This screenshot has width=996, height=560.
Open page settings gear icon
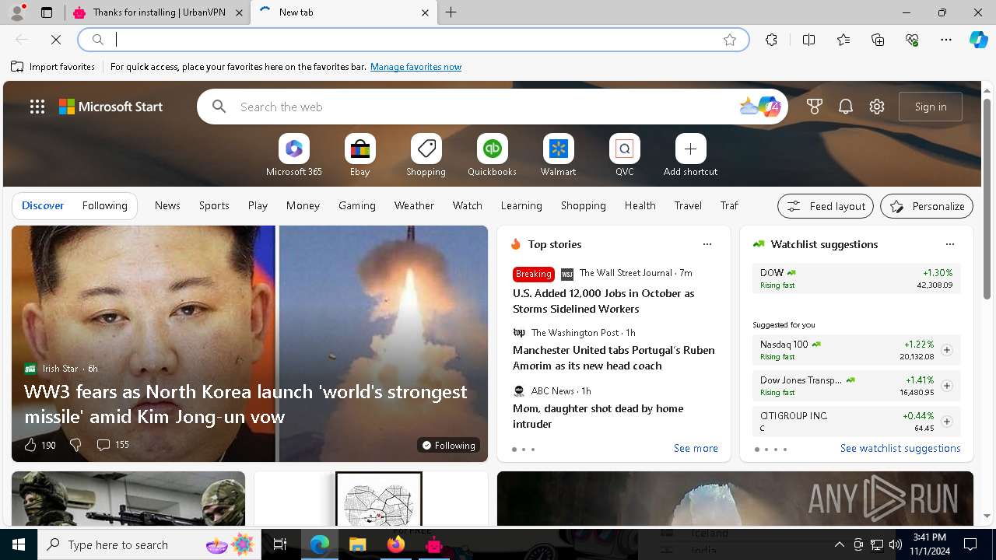click(877, 107)
